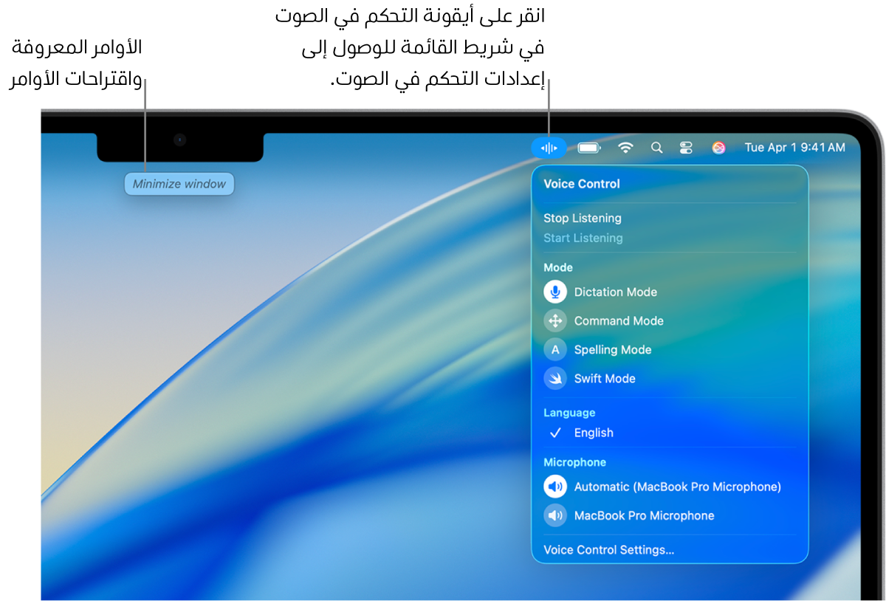Choose Start Listening menu entry
The image size is (886, 601).
click(x=583, y=238)
